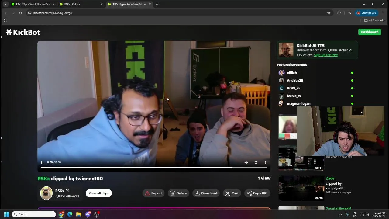Delete this clip
The image size is (389, 219).
pyautogui.click(x=179, y=193)
